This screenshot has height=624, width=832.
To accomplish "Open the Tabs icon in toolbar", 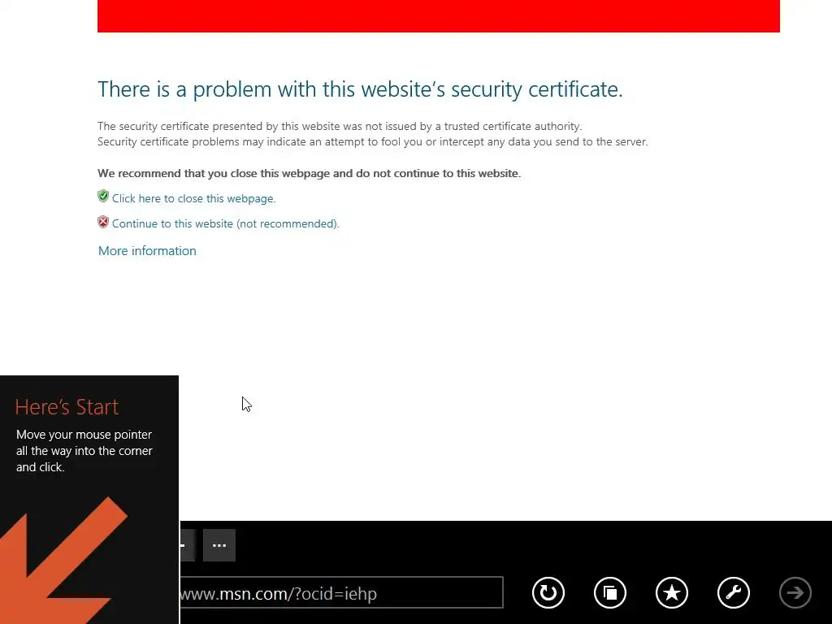I will 609,592.
